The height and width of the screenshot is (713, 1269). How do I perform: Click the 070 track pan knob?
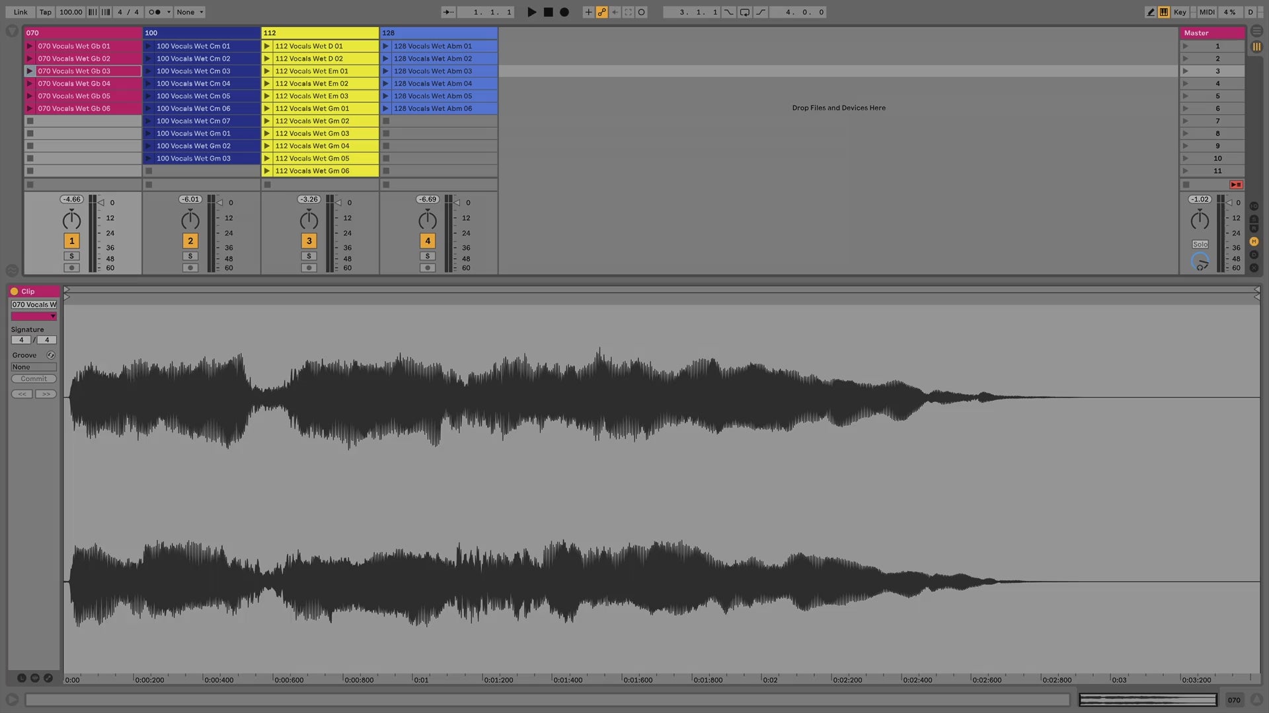tap(71, 220)
